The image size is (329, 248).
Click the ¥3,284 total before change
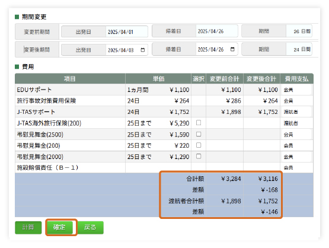231,179
